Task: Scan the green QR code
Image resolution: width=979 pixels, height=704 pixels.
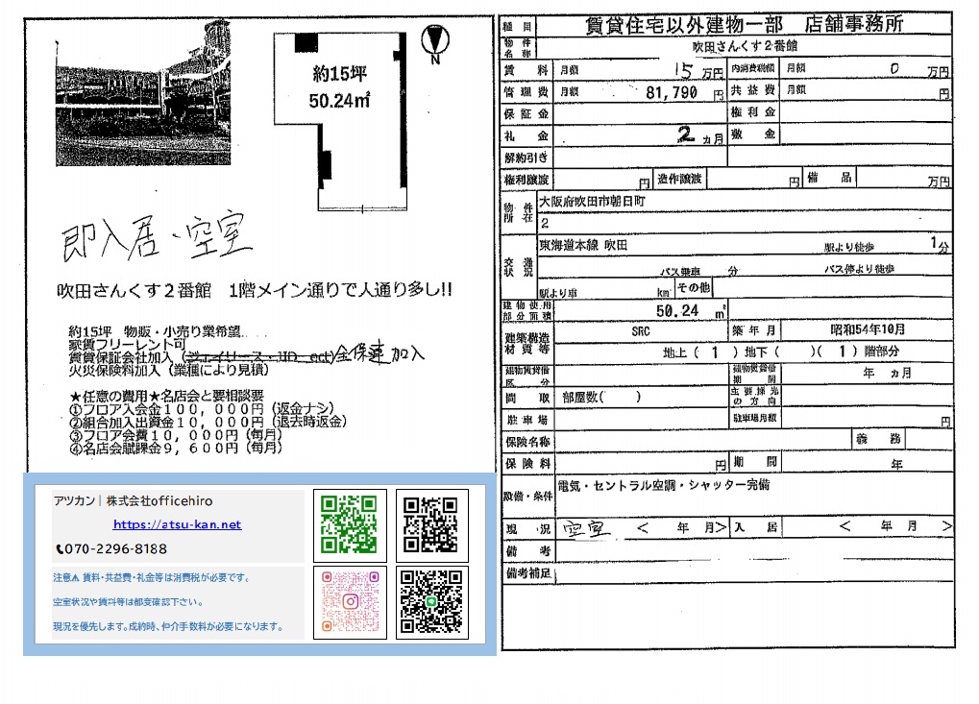Action: [349, 526]
